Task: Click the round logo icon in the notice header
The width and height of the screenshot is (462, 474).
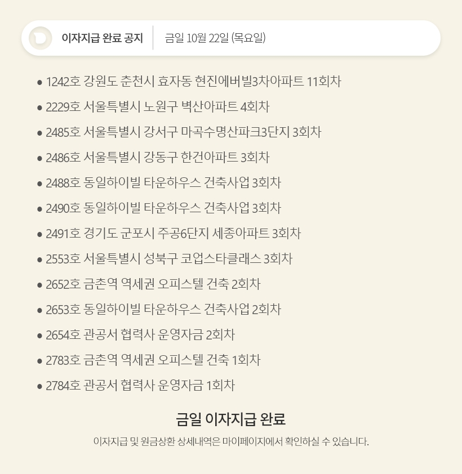Action: pyautogui.click(x=40, y=38)
